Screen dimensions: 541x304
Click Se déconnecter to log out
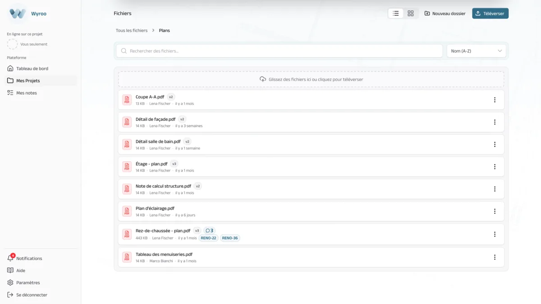pos(41,295)
